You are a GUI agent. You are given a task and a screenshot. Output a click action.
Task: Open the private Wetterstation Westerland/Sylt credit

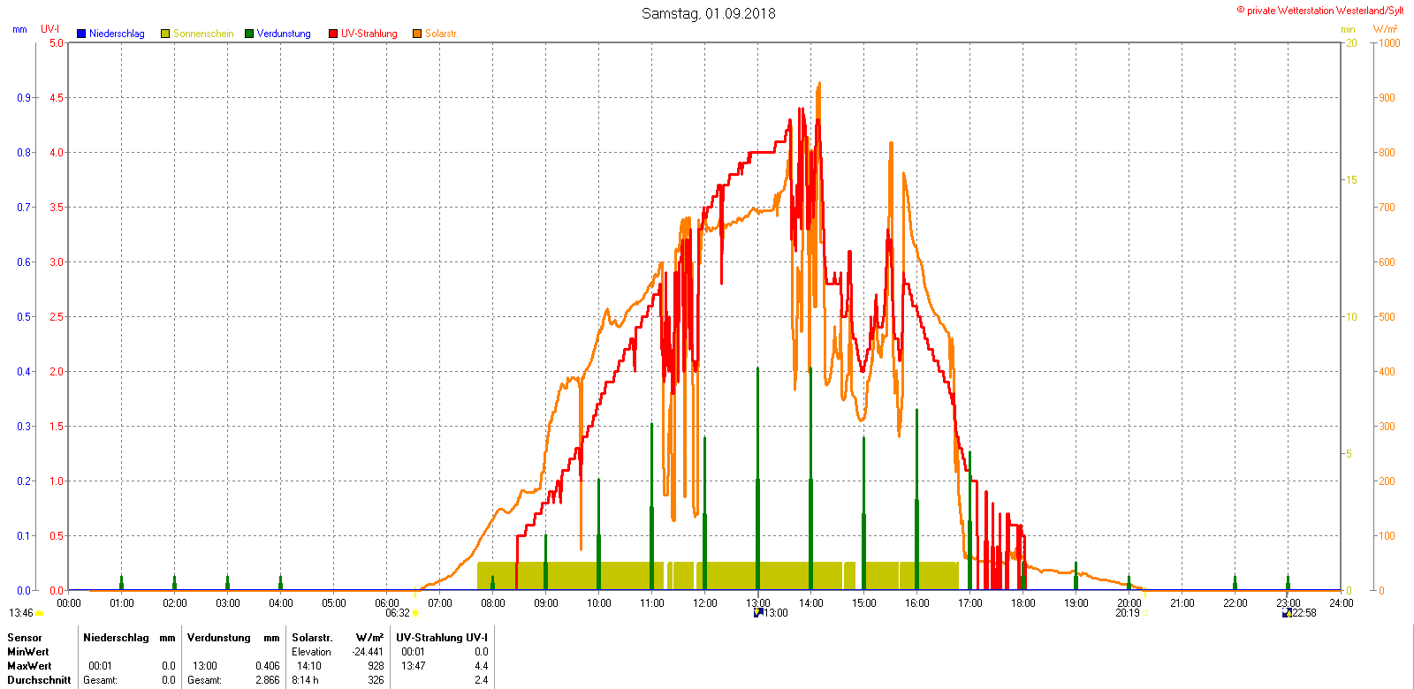[1320, 11]
